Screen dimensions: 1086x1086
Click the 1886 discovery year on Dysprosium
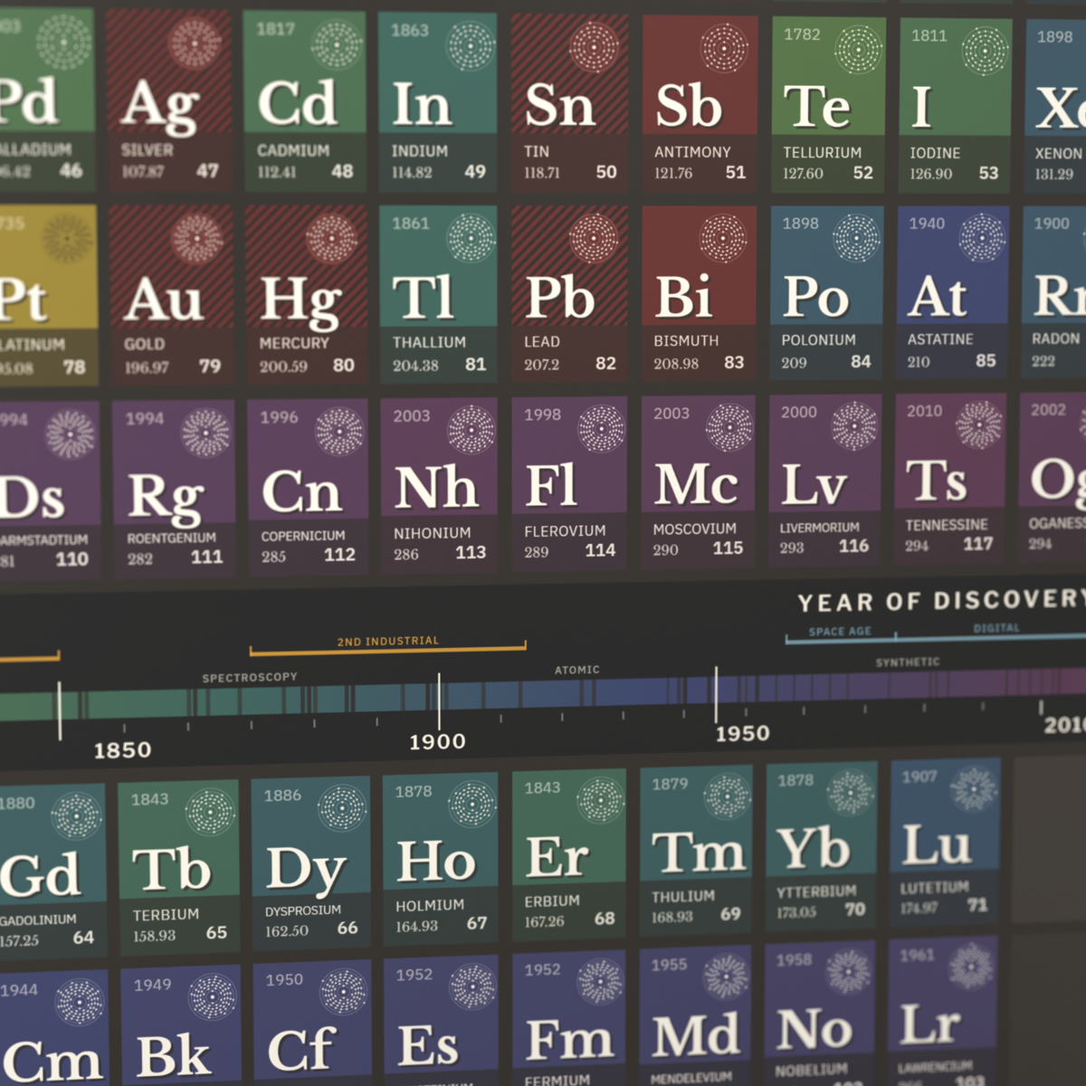coord(282,795)
